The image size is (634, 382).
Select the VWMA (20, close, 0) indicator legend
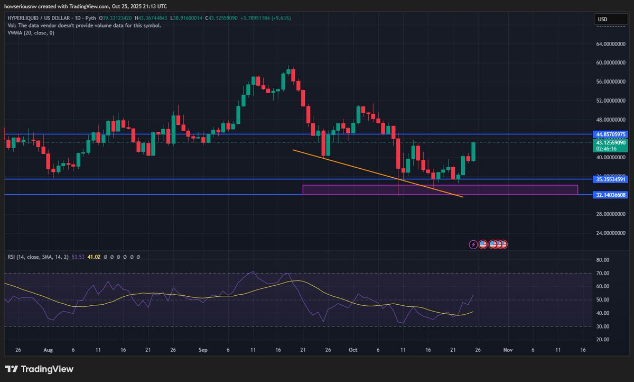(31, 33)
